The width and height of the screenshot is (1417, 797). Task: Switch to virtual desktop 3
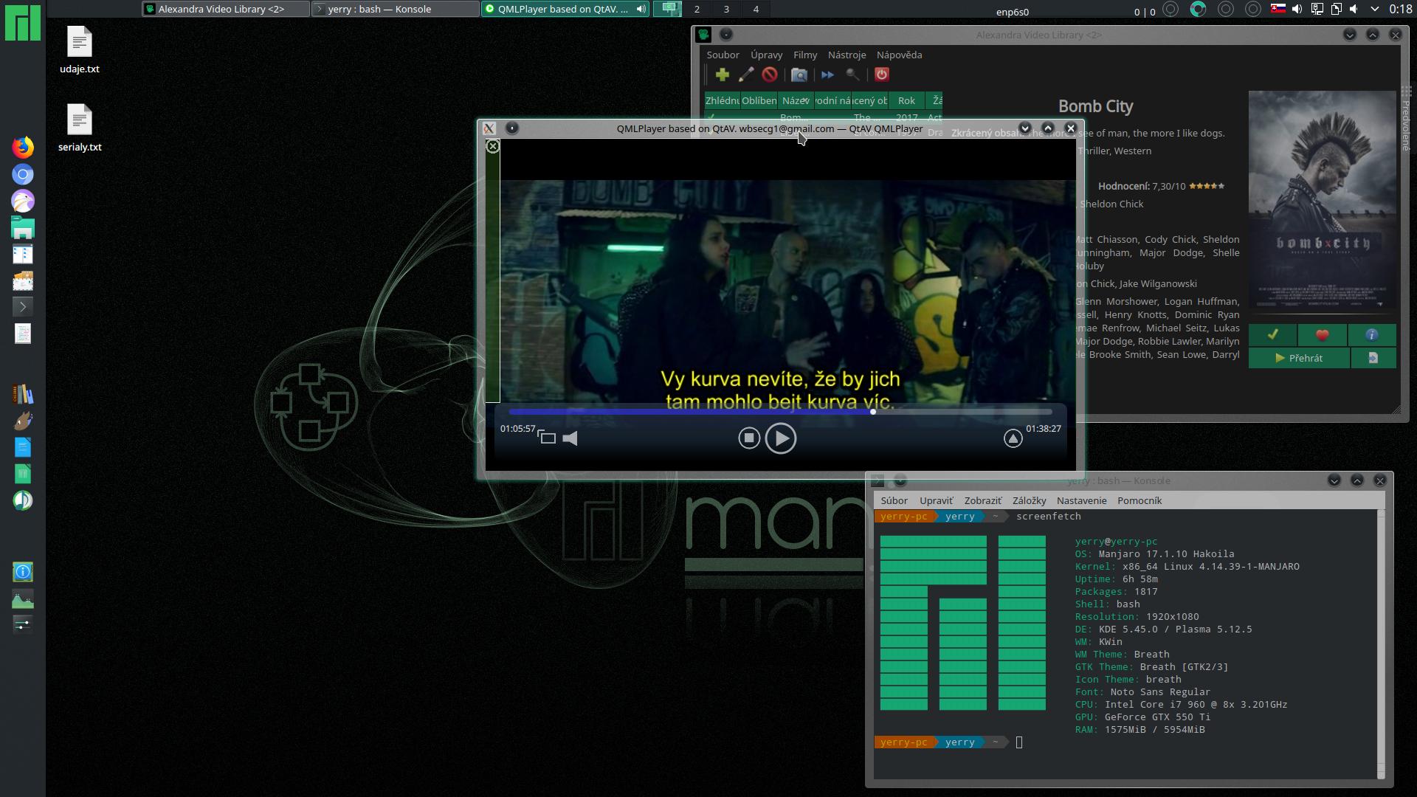point(726,9)
